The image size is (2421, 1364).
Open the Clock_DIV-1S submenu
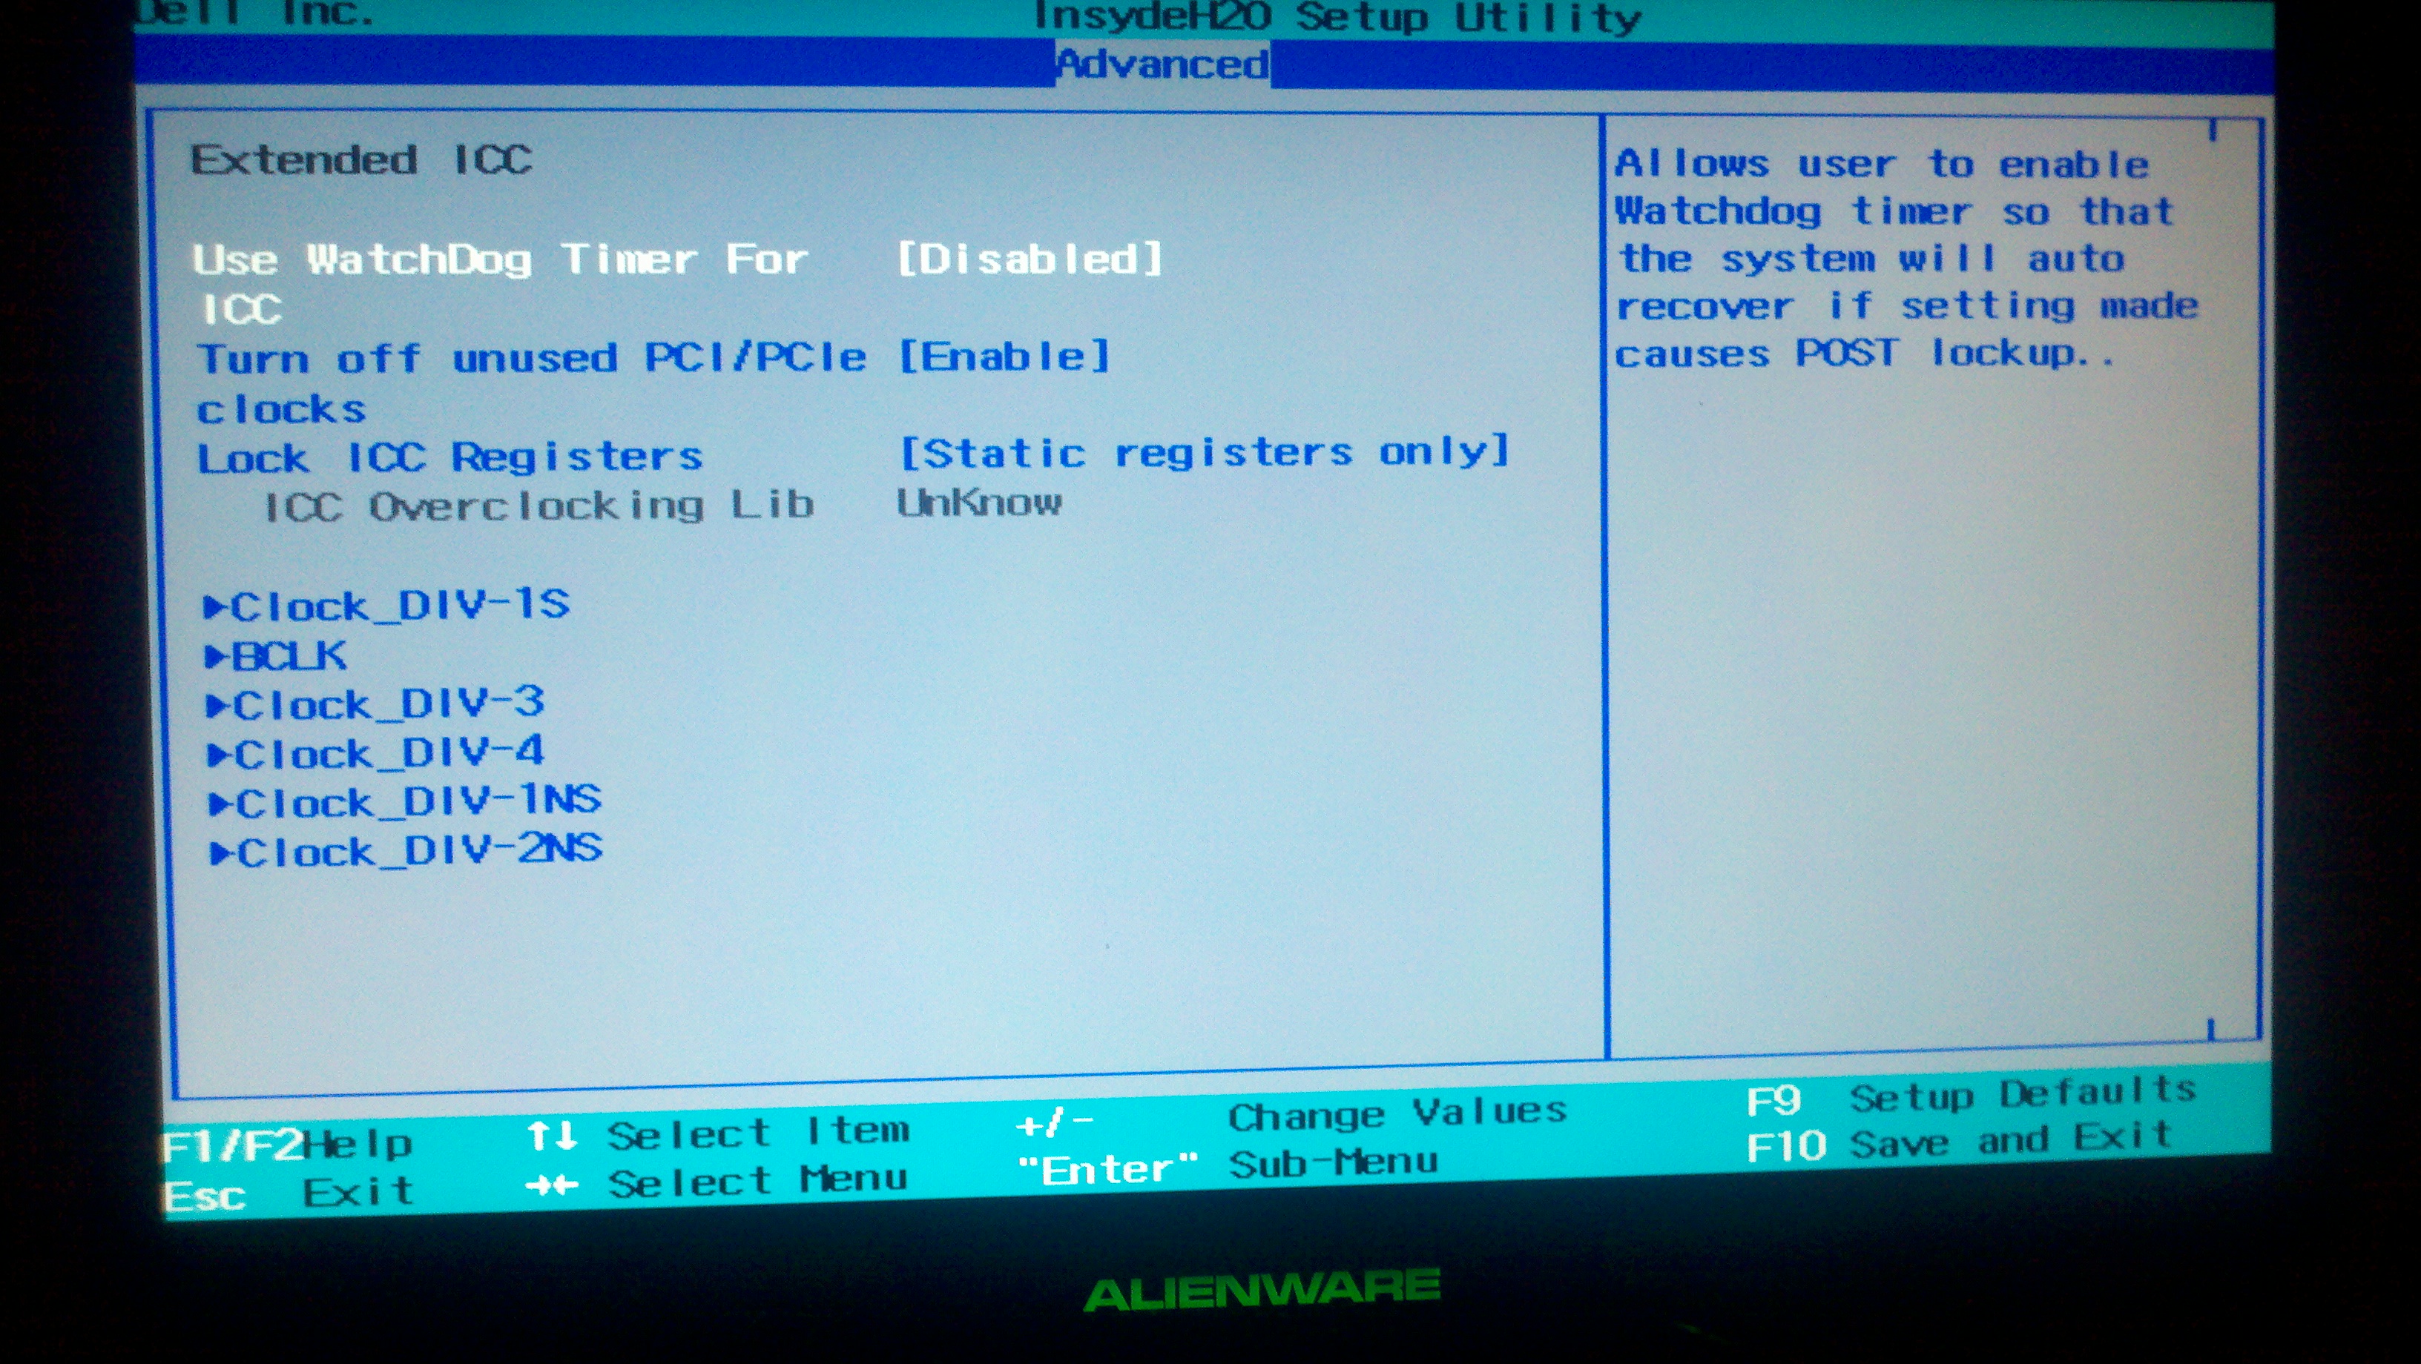[x=386, y=604]
